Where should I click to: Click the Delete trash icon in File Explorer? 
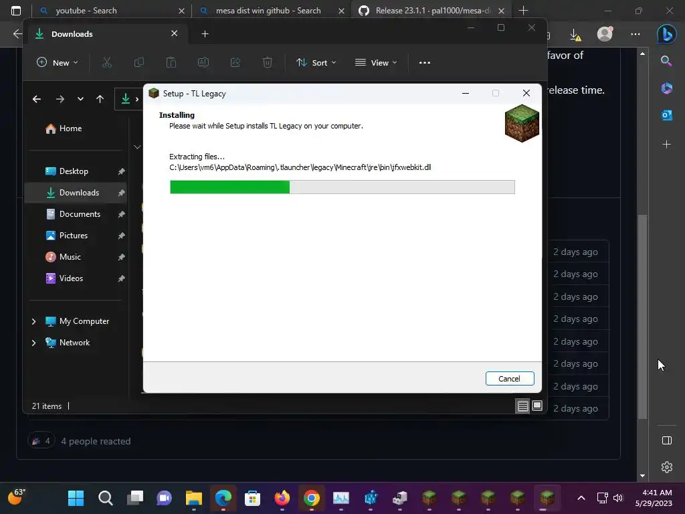click(268, 62)
